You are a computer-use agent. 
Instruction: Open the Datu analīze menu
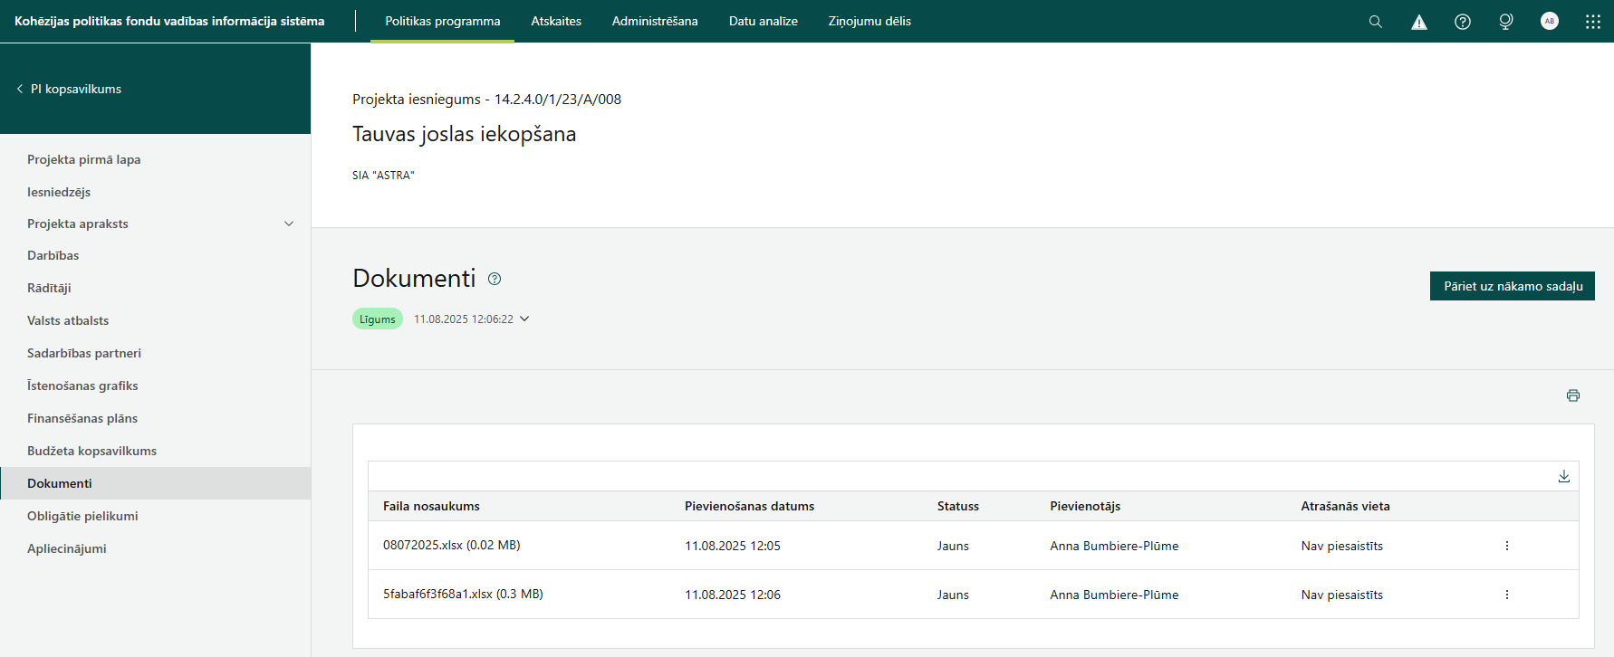pyautogui.click(x=764, y=21)
